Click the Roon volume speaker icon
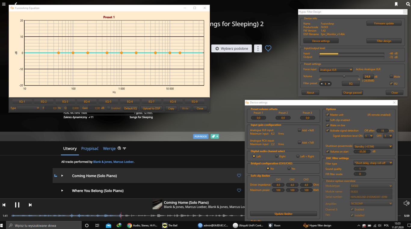 coord(406,203)
